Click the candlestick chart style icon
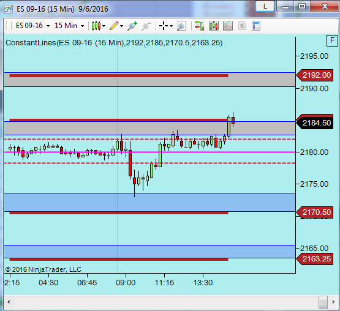Image resolution: width=340 pixels, height=311 pixels. pyautogui.click(x=96, y=26)
